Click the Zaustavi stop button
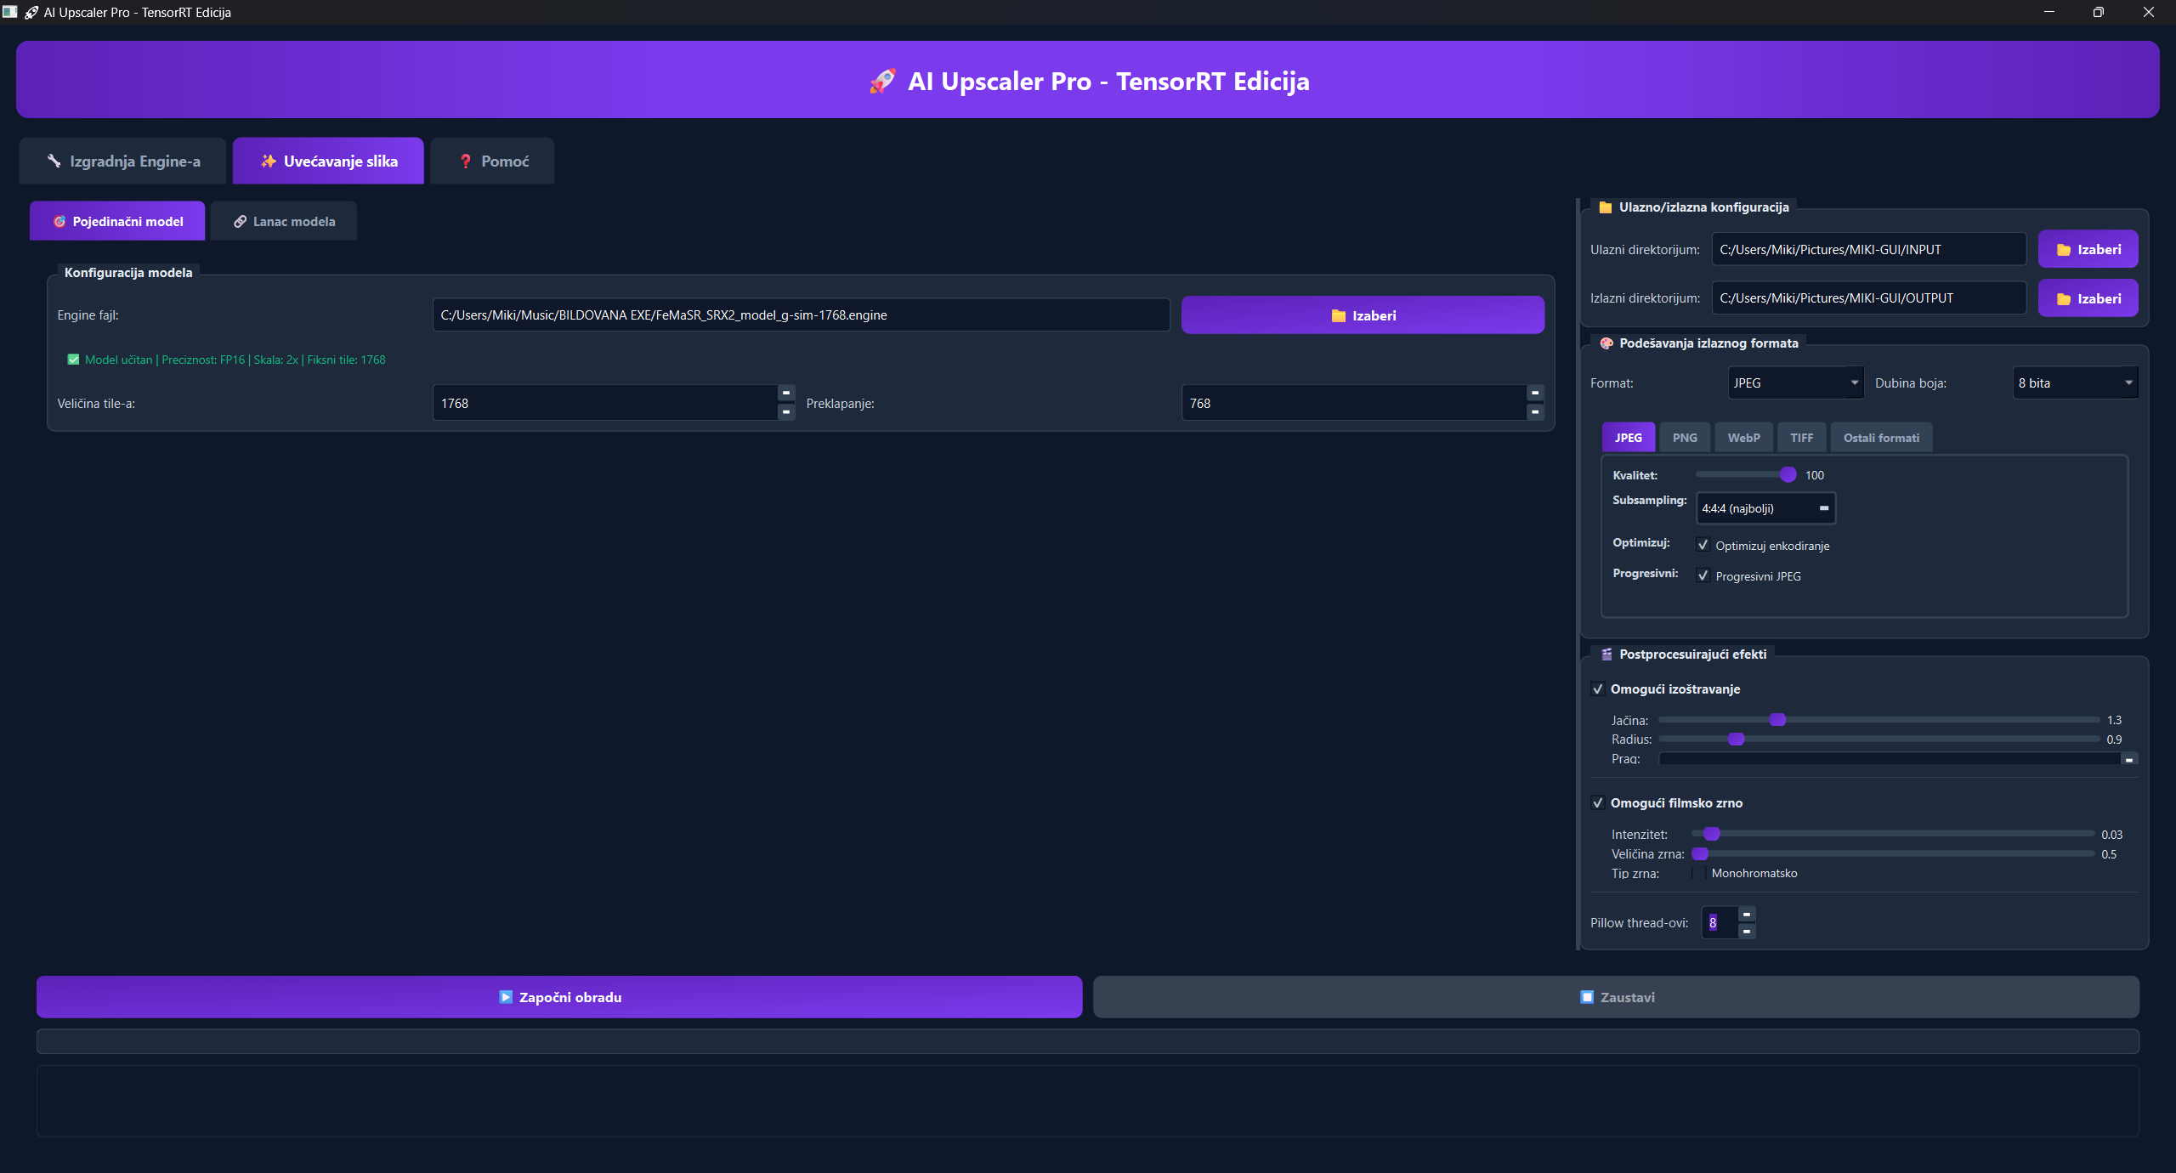The width and height of the screenshot is (2176, 1173). (x=1616, y=997)
